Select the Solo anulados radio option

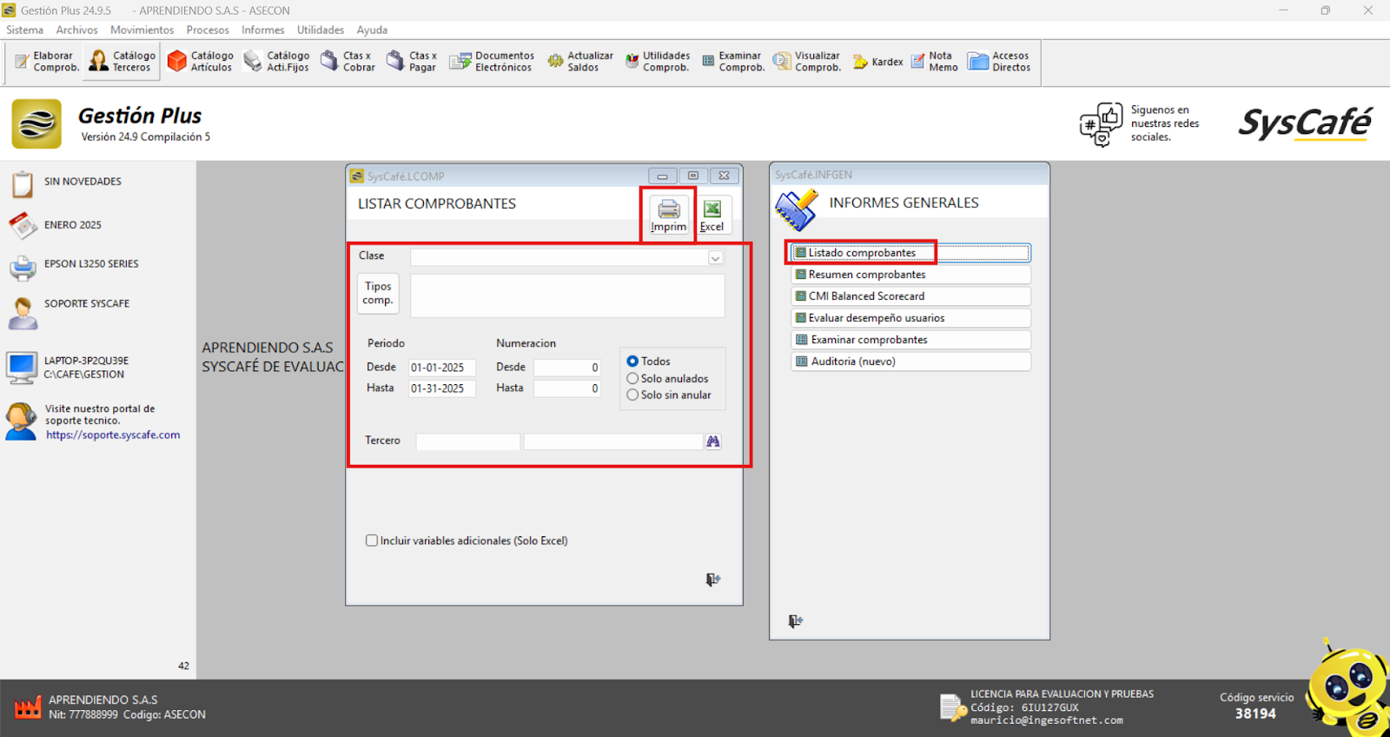click(x=632, y=379)
